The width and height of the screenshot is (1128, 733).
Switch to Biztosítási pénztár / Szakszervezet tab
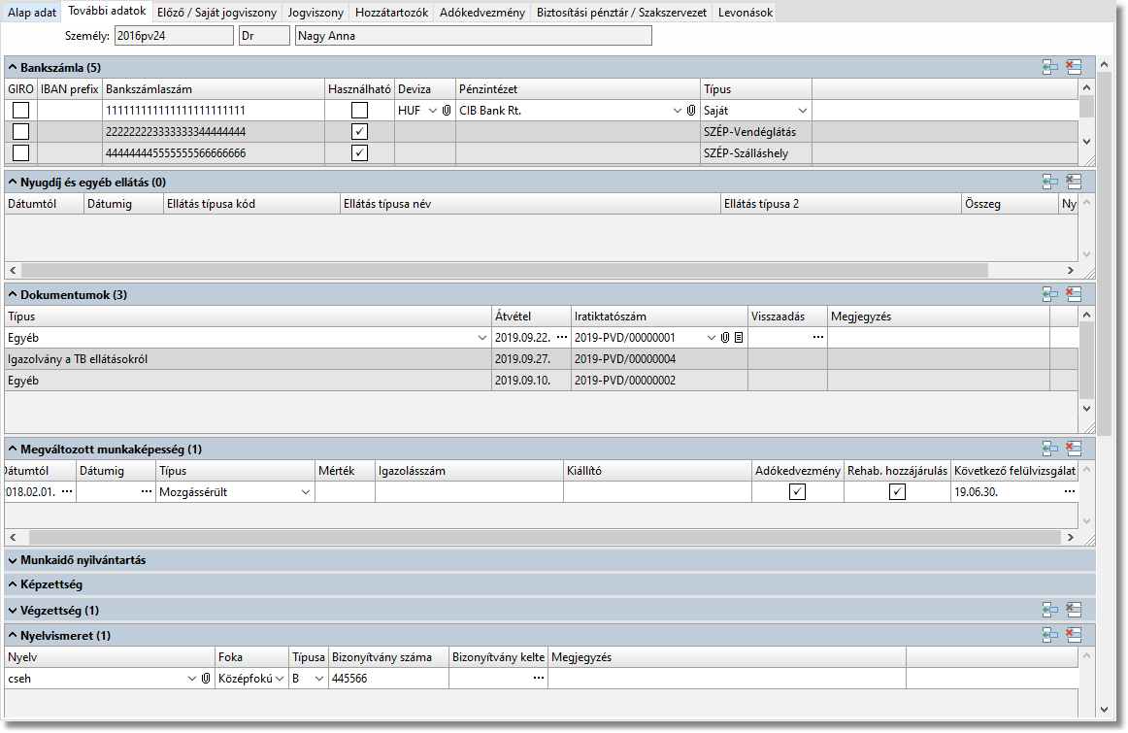click(x=621, y=13)
